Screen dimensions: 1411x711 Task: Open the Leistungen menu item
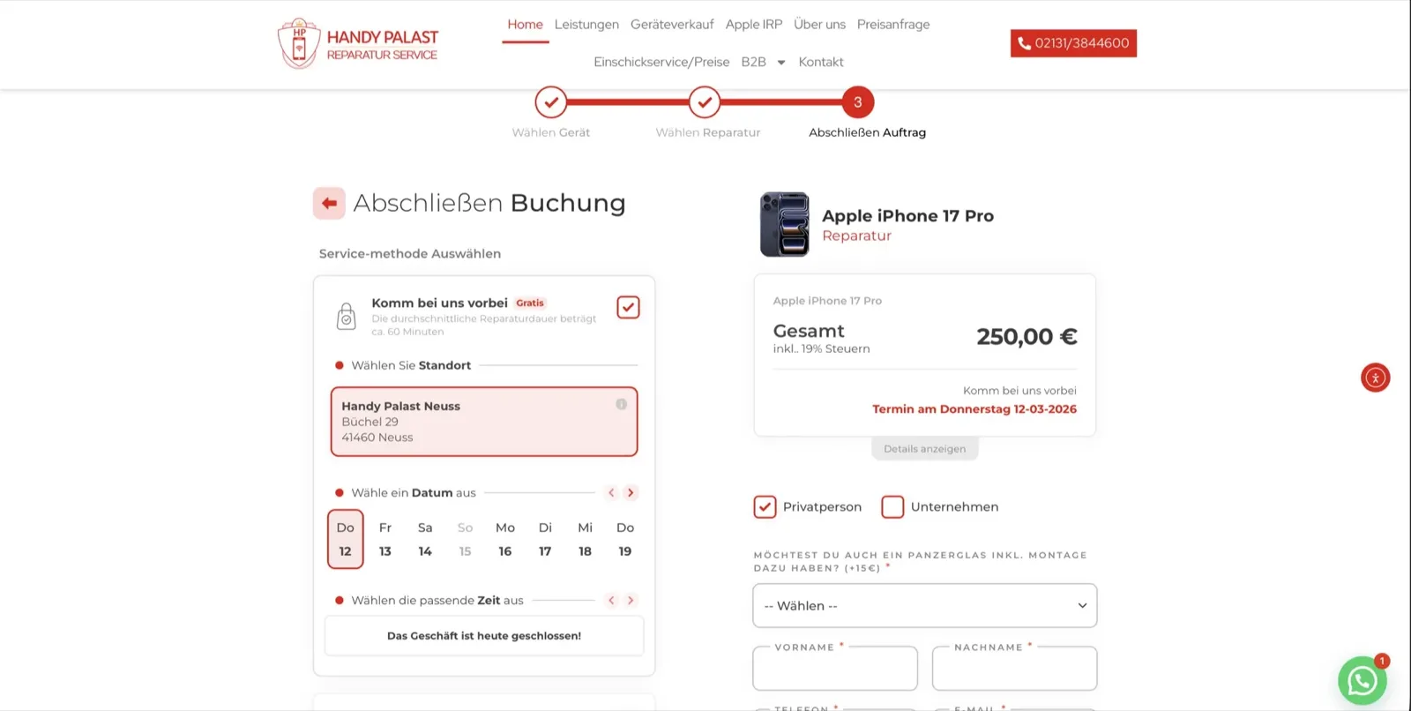tap(586, 25)
